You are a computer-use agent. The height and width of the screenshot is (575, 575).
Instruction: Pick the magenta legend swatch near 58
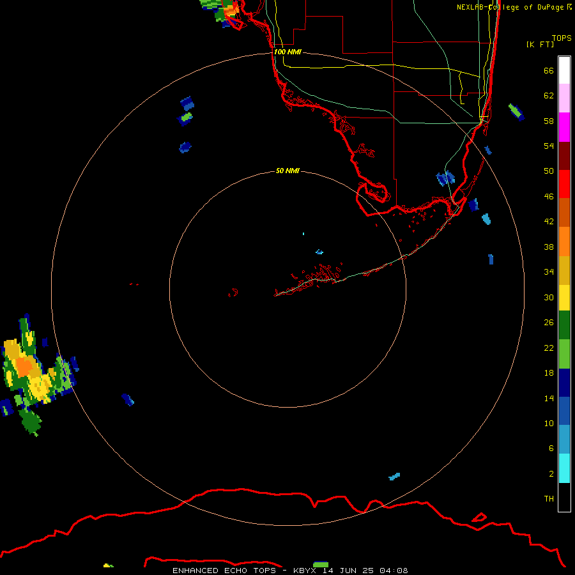click(x=564, y=127)
